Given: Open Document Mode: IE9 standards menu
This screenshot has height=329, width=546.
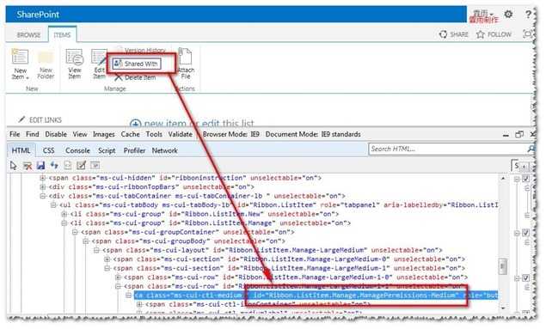Looking at the screenshot, I should [x=313, y=134].
